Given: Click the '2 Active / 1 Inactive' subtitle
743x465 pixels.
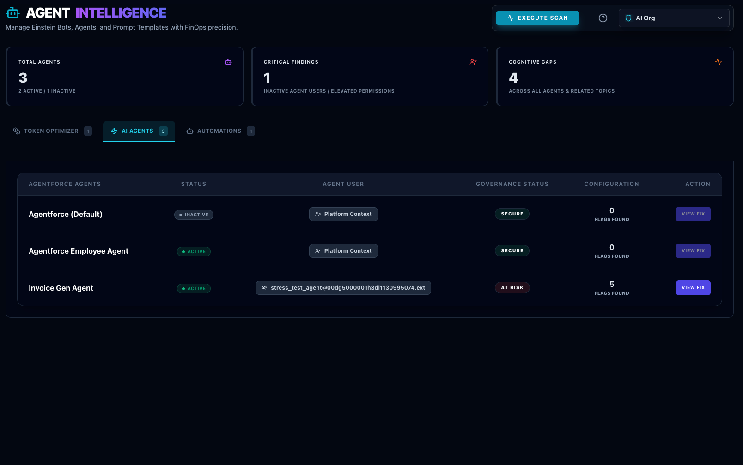Looking at the screenshot, I should (x=47, y=91).
